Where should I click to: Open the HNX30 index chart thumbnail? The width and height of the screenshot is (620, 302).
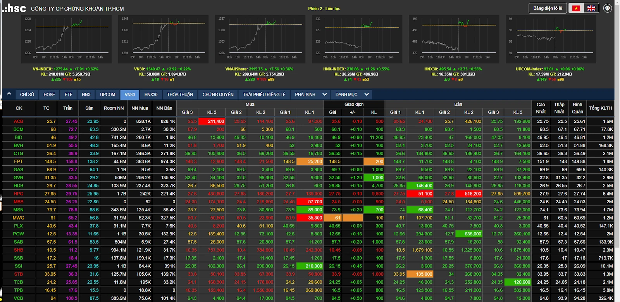(454, 39)
